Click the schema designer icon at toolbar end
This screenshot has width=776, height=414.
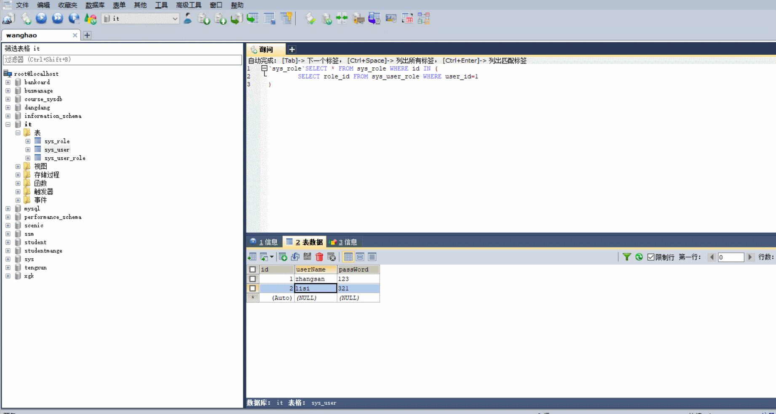(x=423, y=19)
